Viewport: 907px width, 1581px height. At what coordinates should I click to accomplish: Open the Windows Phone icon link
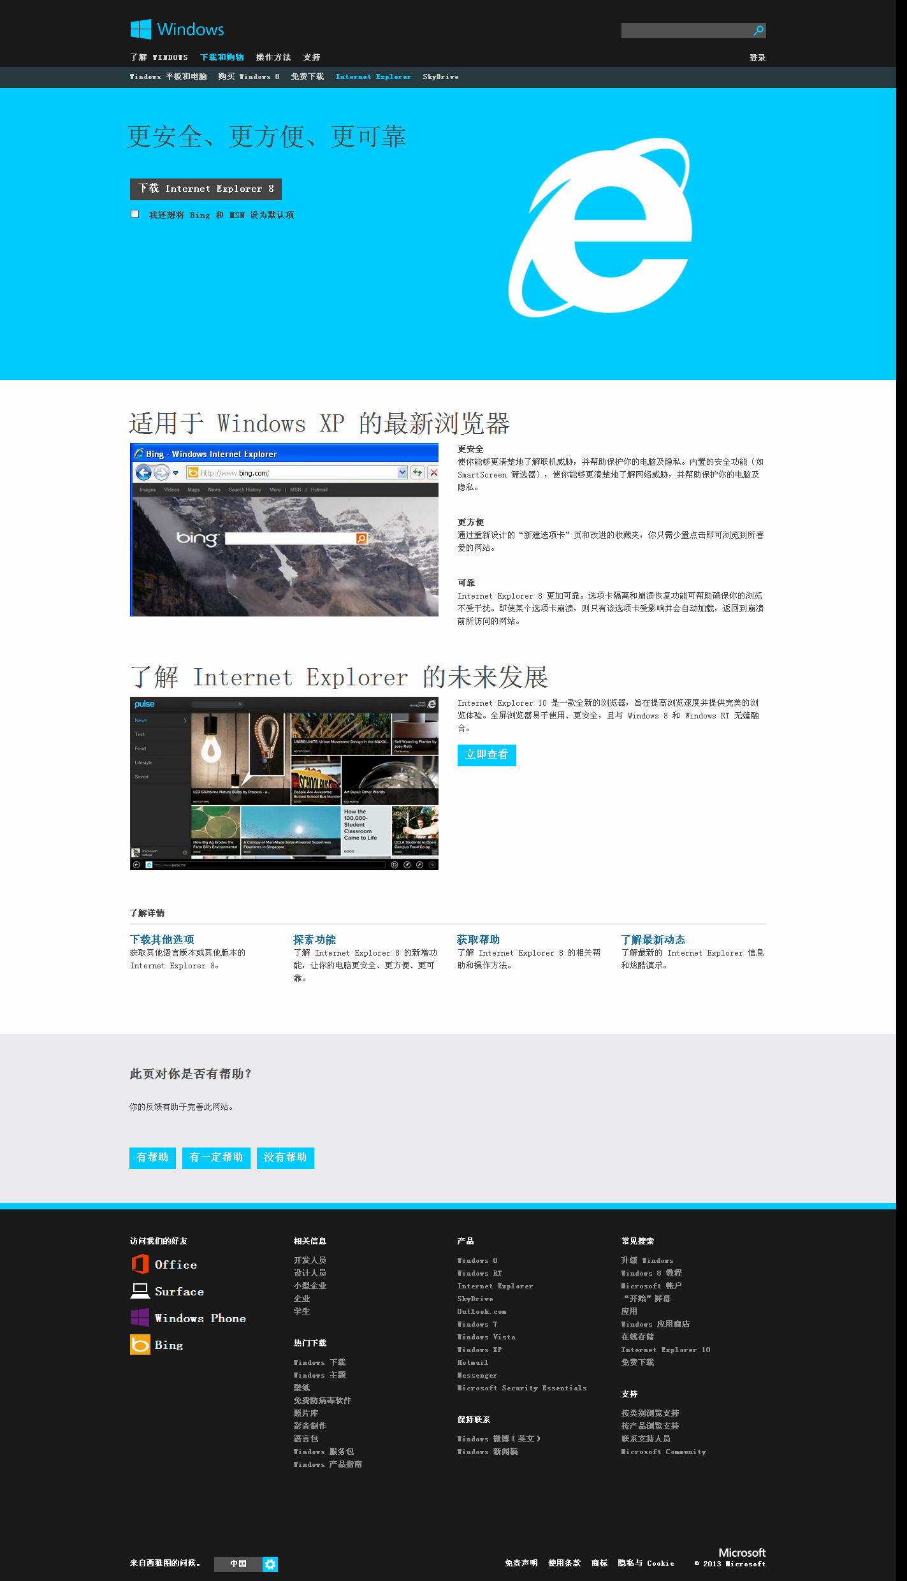pyautogui.click(x=140, y=1318)
